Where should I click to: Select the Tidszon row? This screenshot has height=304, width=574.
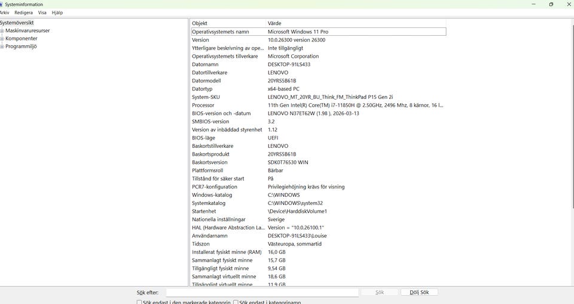(319, 244)
